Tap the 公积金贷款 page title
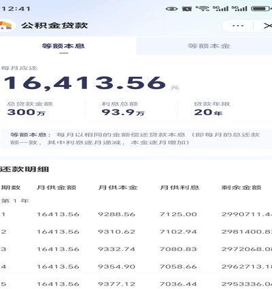 (54, 25)
